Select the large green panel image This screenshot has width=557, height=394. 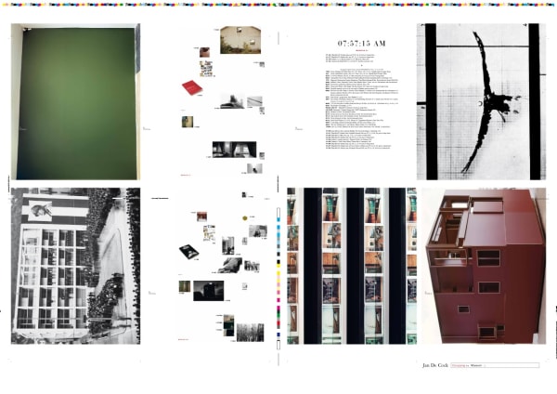[x=74, y=102]
